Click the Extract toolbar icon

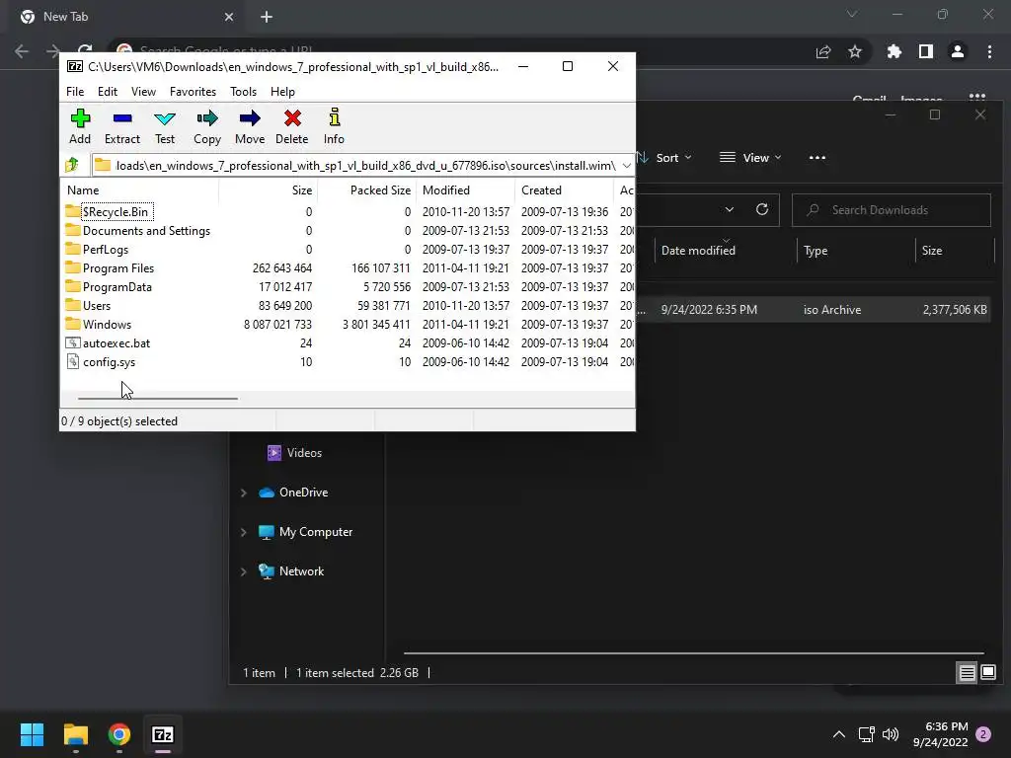pyautogui.click(x=121, y=126)
